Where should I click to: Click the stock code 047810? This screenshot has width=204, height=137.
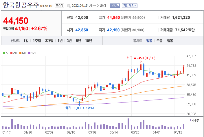46,6
